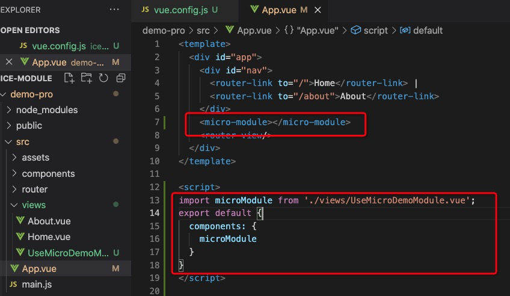Create a new file in ICE-MODULE
The height and width of the screenshot is (296, 510).
[69, 78]
